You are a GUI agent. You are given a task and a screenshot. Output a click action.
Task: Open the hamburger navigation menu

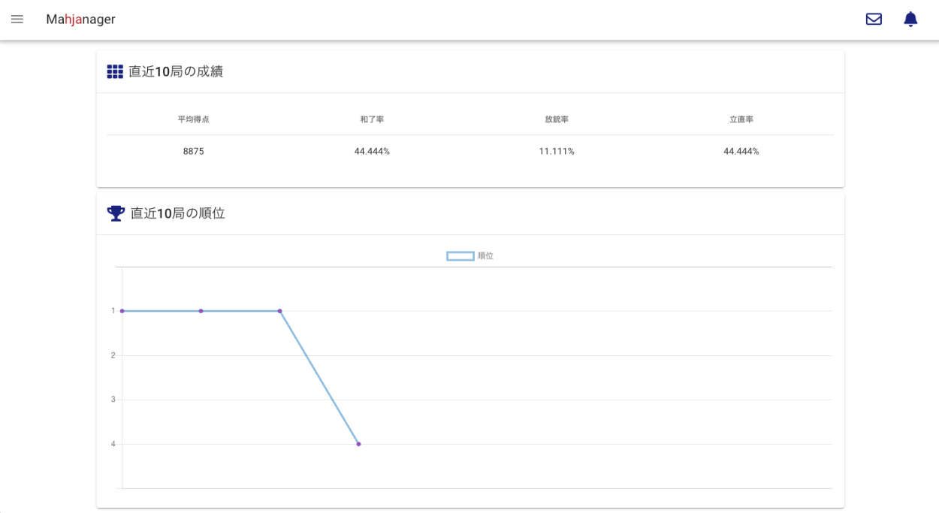[17, 20]
